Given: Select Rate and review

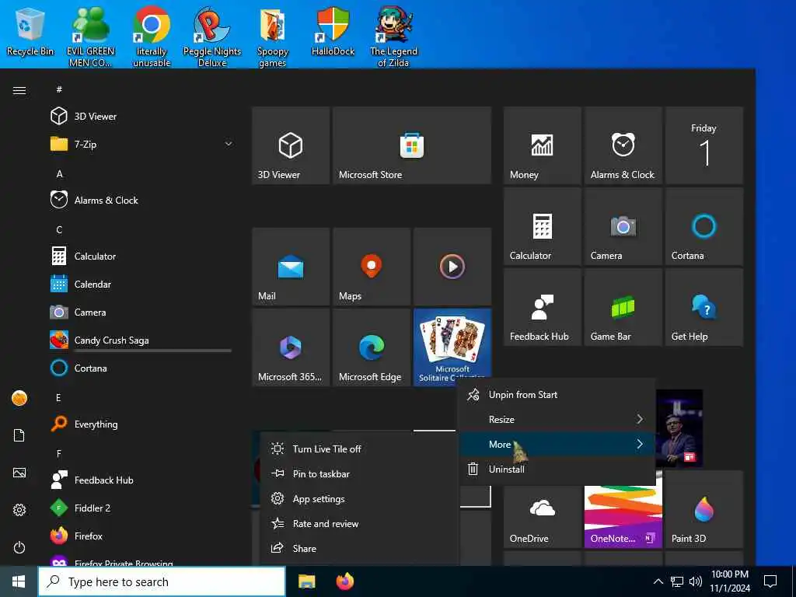Looking at the screenshot, I should point(359,523).
